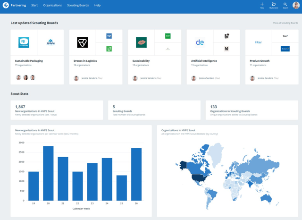Click the Search magnifier icon
302x220 pixels.
click(x=285, y=4)
